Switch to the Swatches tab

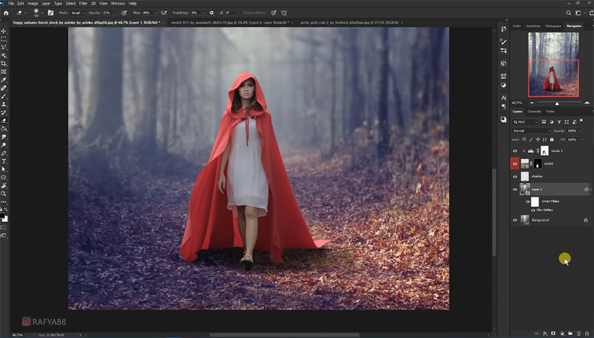click(x=533, y=26)
